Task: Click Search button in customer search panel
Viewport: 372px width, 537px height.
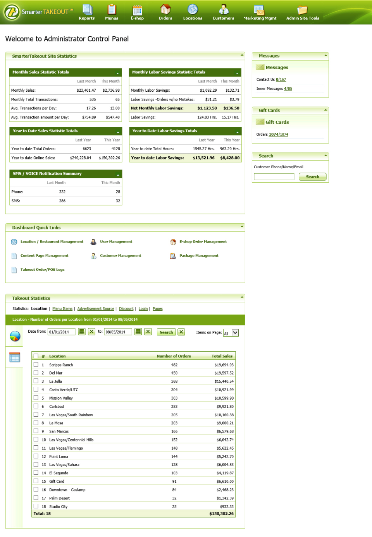Action: click(313, 177)
